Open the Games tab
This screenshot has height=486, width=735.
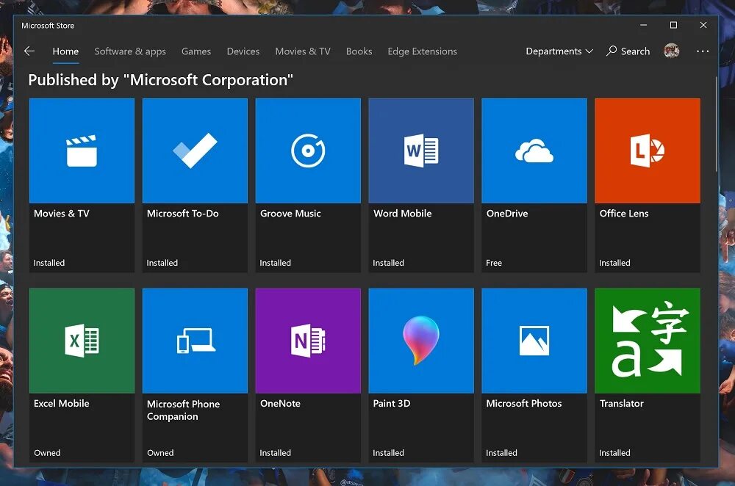196,51
